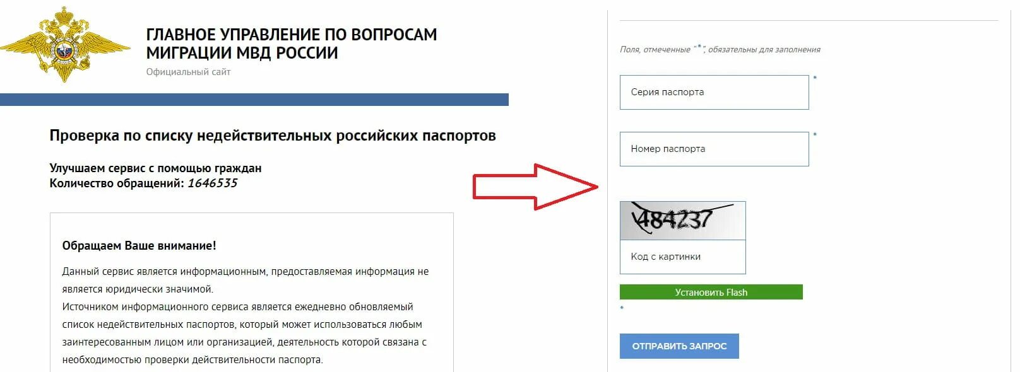The height and width of the screenshot is (372, 1020).
Task: Click the required asterisk beside Номер паспорта
Action: click(x=815, y=135)
